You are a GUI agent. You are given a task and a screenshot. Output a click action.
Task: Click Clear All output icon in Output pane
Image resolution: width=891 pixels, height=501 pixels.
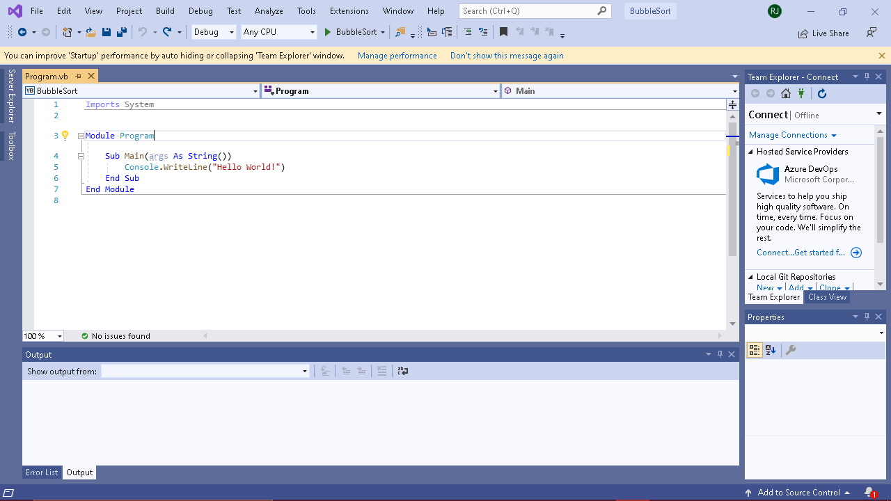pos(381,371)
